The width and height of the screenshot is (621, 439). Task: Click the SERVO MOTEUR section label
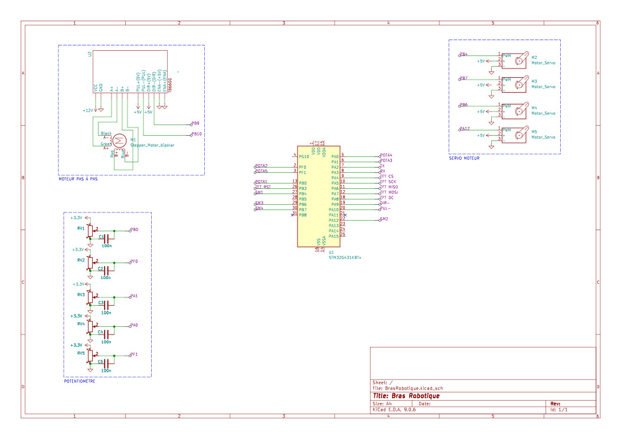(x=464, y=158)
